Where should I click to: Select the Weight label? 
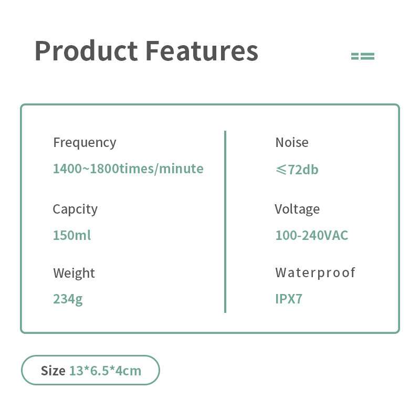point(74,273)
